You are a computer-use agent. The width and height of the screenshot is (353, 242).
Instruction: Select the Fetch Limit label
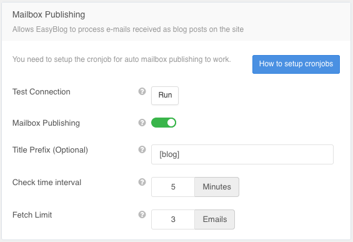tap(32, 214)
